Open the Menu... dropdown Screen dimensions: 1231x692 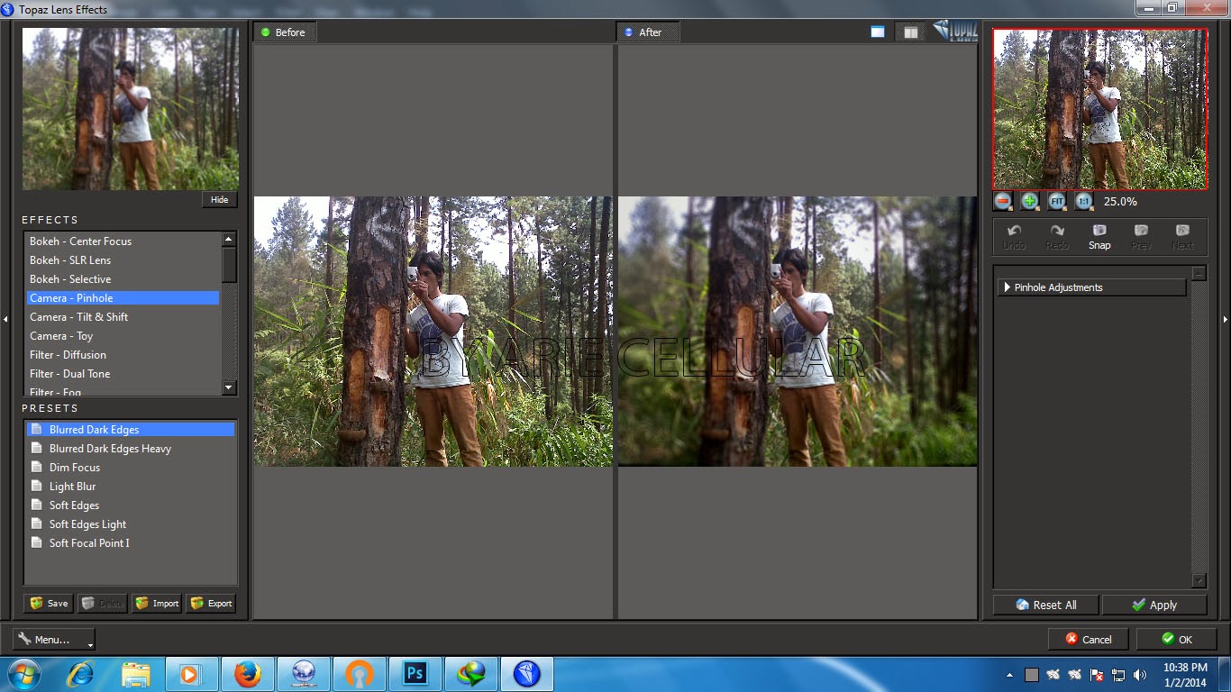[x=54, y=640]
